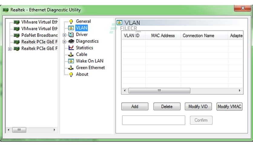Click the General lightbulb icon
Image resolution: width=253 pixels, height=146 pixels.
pyautogui.click(x=71, y=21)
